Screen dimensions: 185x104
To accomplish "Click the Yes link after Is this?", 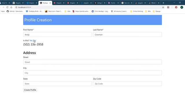I will click(31, 40).
